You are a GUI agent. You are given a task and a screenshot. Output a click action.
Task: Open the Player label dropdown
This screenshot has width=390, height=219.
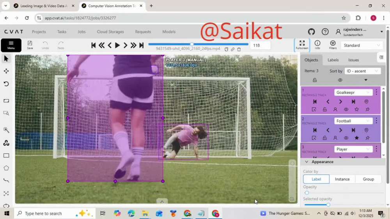(353, 149)
